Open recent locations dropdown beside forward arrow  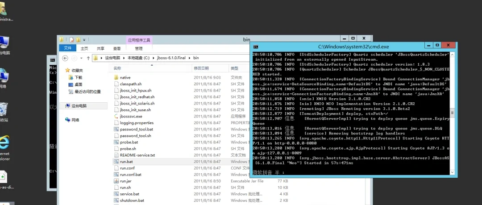82,58
